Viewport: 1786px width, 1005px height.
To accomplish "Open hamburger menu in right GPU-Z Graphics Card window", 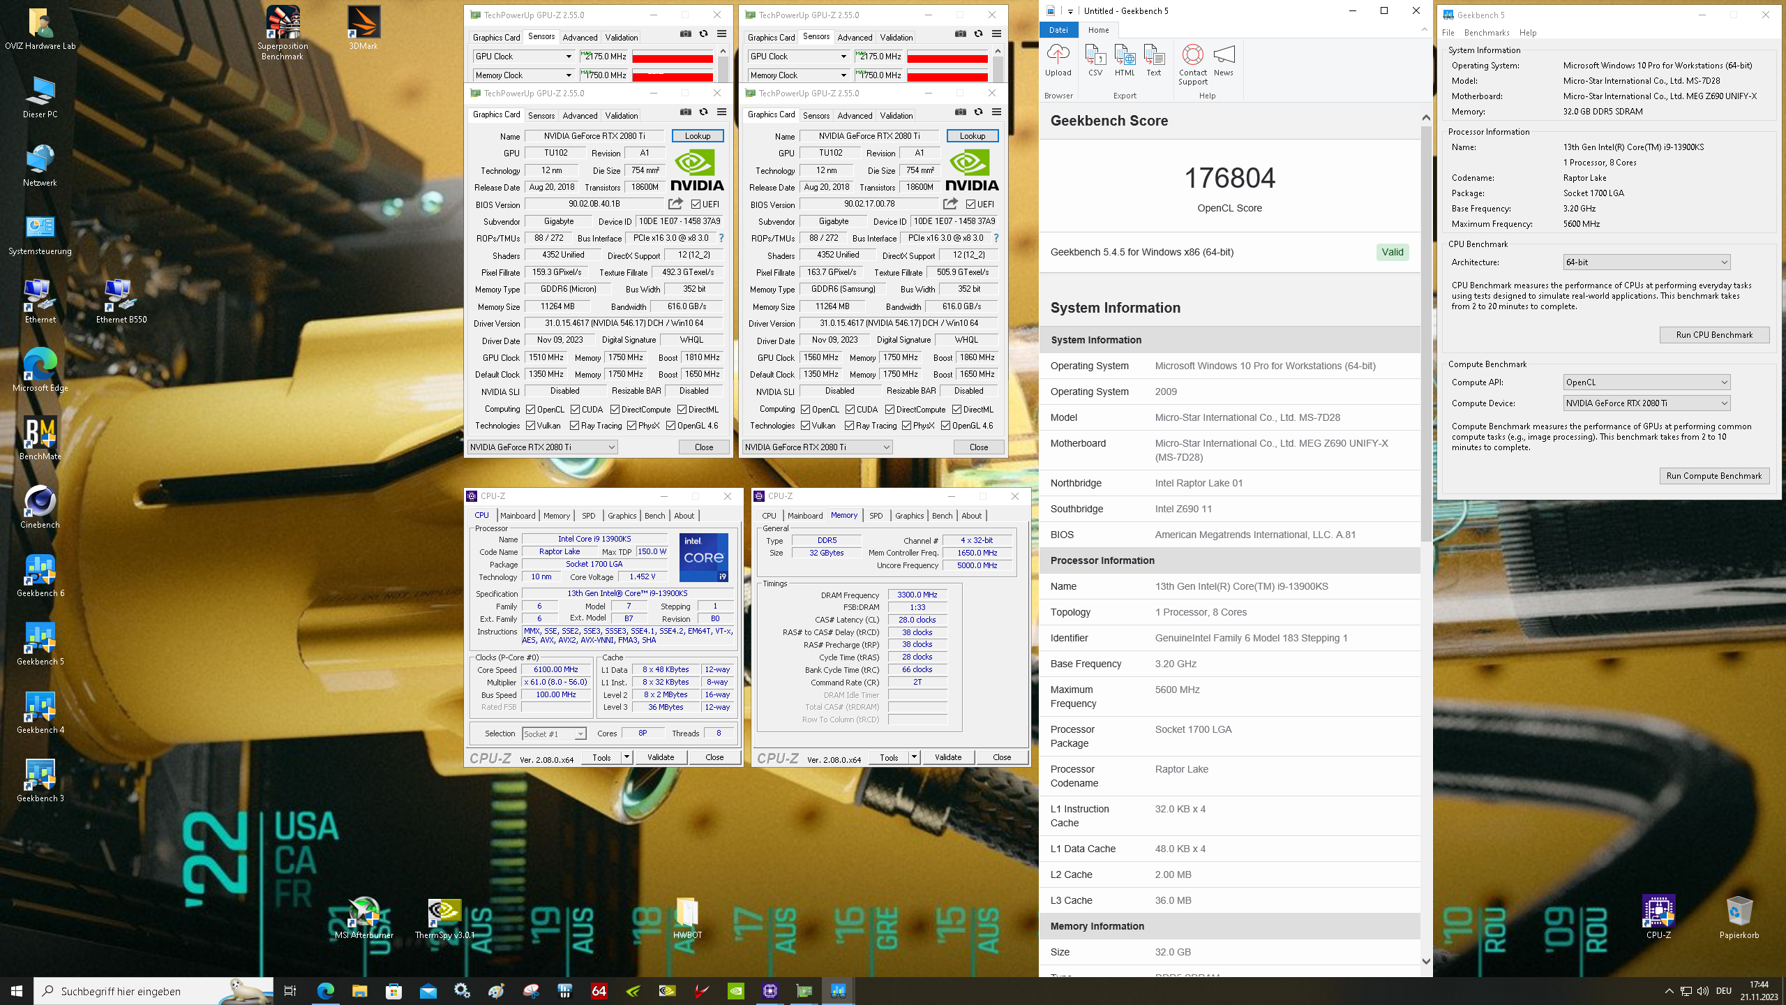I will (996, 112).
